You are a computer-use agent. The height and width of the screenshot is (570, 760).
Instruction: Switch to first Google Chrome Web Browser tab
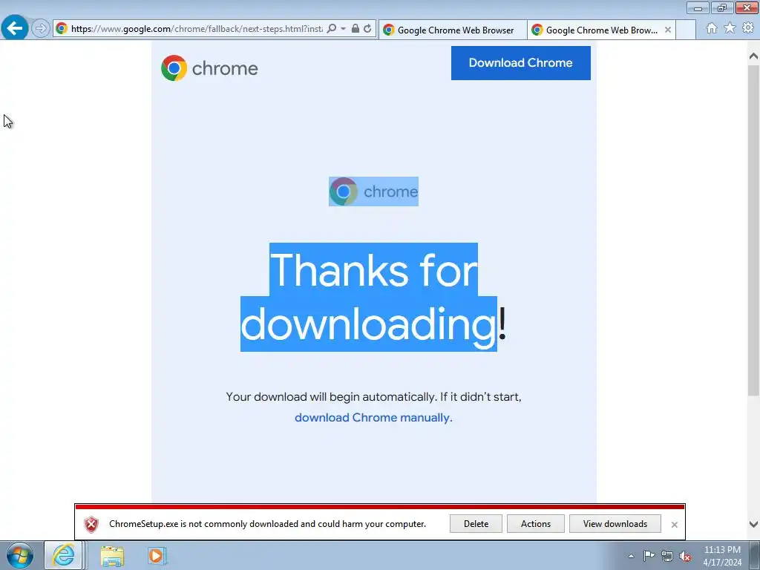tap(453, 30)
